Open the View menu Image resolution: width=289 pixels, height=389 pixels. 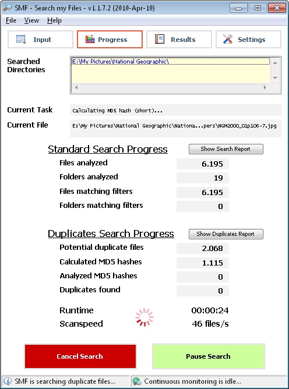tap(31, 20)
